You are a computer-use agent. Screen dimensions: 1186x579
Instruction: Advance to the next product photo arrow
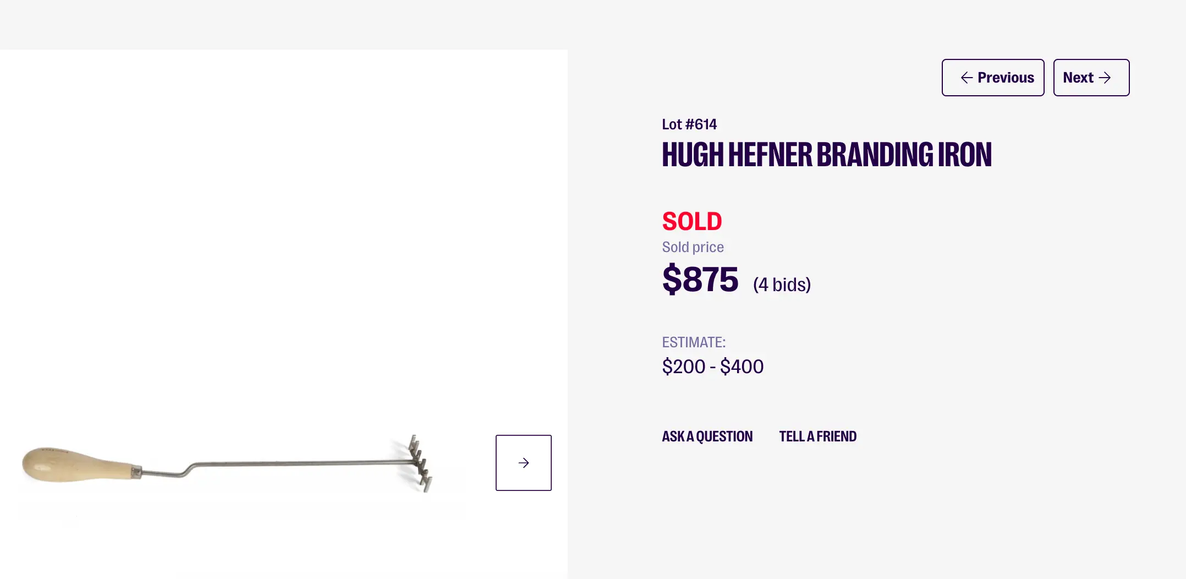tap(523, 463)
